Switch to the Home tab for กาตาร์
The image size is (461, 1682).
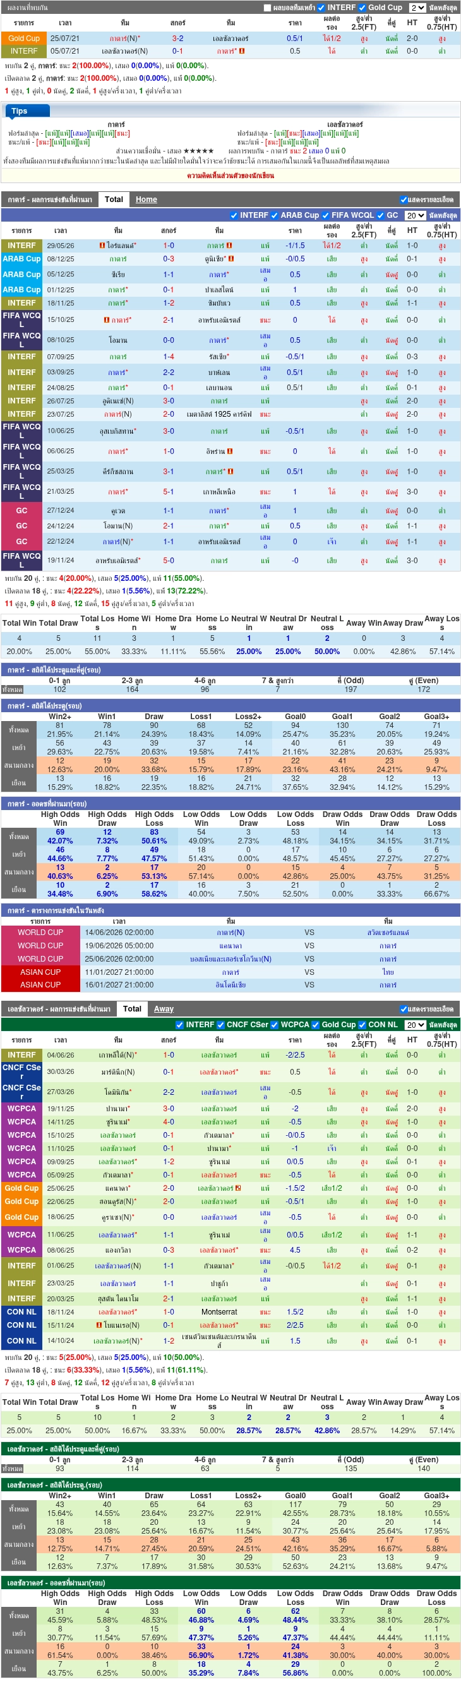(147, 199)
